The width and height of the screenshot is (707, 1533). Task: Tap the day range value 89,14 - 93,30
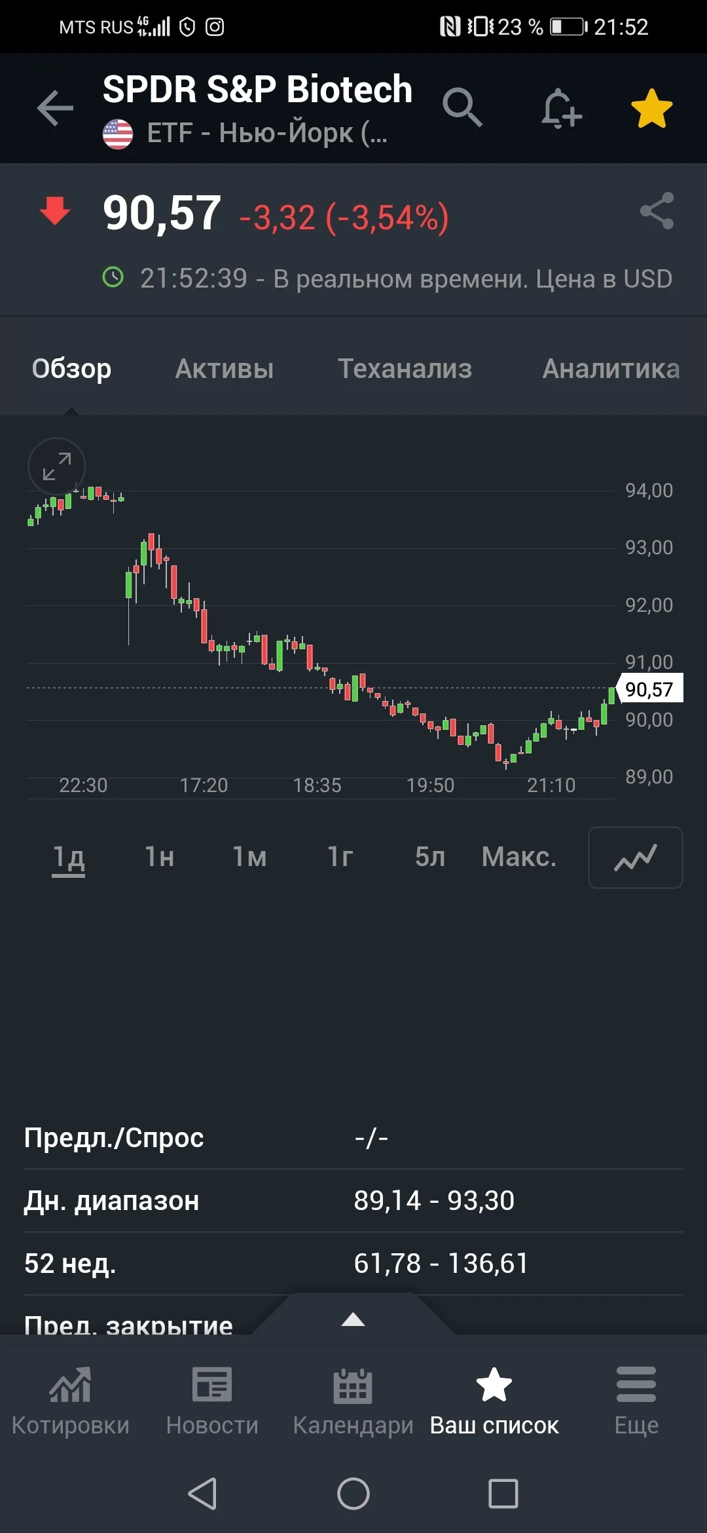pyautogui.click(x=434, y=1201)
